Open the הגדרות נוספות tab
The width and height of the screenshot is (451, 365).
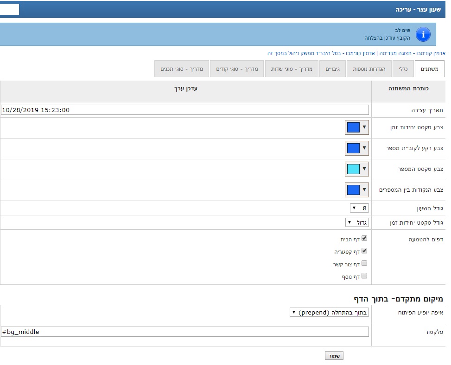click(x=369, y=69)
